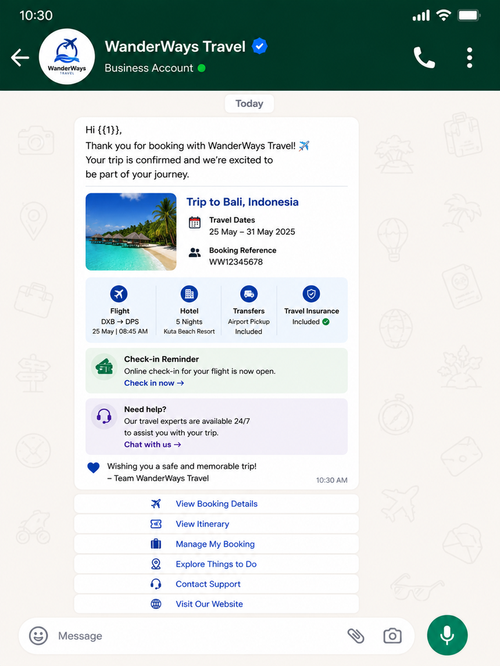This screenshot has height=666, width=500.
Task: Tap the blue verified badge
Action: pos(259,46)
